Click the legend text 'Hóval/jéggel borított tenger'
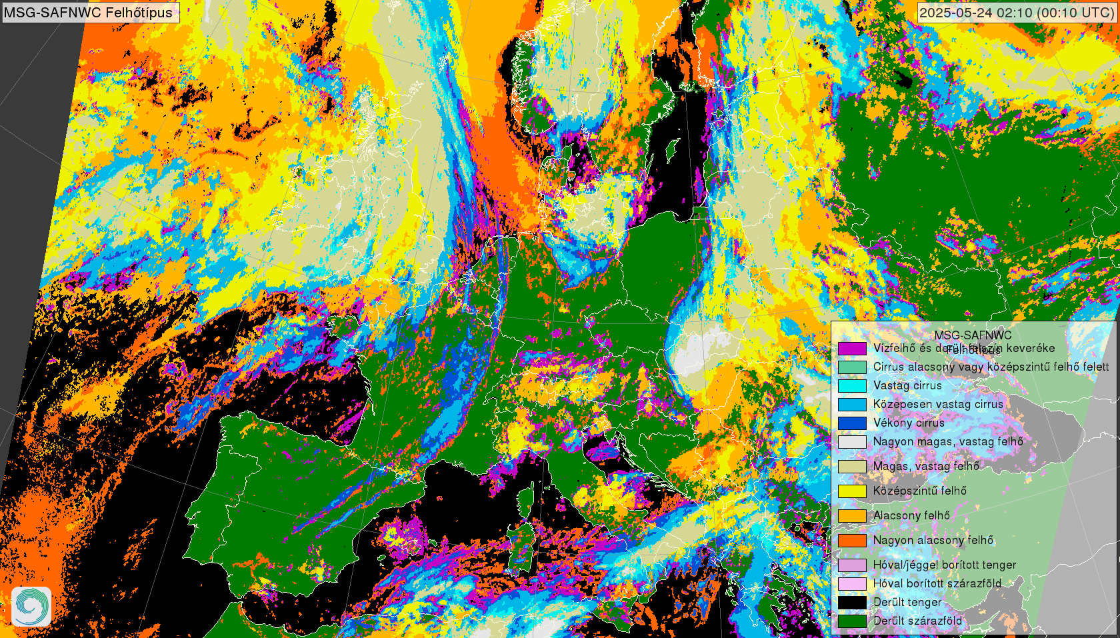Viewport: 1120px width, 638px height. [x=945, y=565]
